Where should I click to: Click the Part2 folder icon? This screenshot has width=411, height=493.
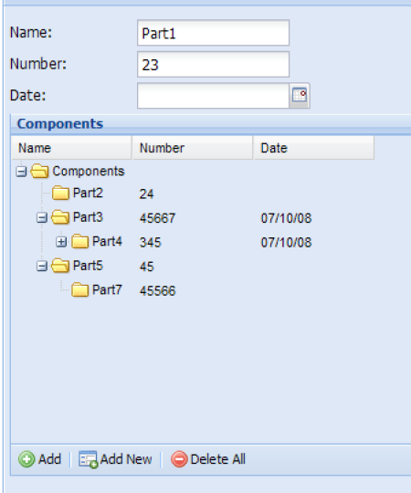60,193
